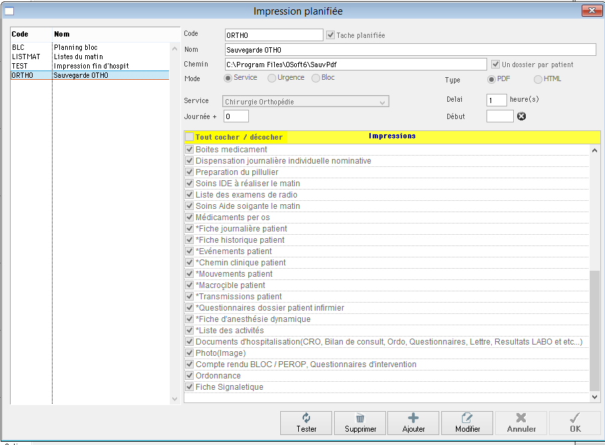Screen dimensions: 605x445
Task: Select the Urgence mode radio button
Action: point(272,78)
